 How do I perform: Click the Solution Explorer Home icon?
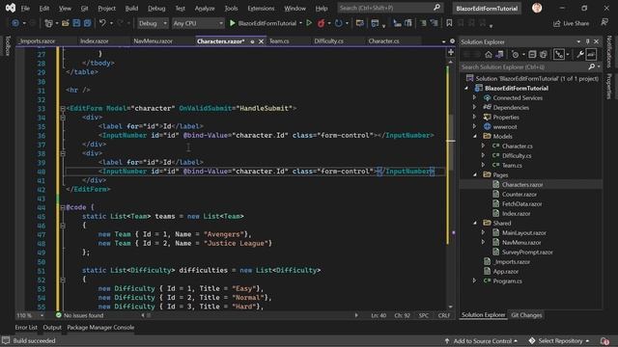click(489, 54)
